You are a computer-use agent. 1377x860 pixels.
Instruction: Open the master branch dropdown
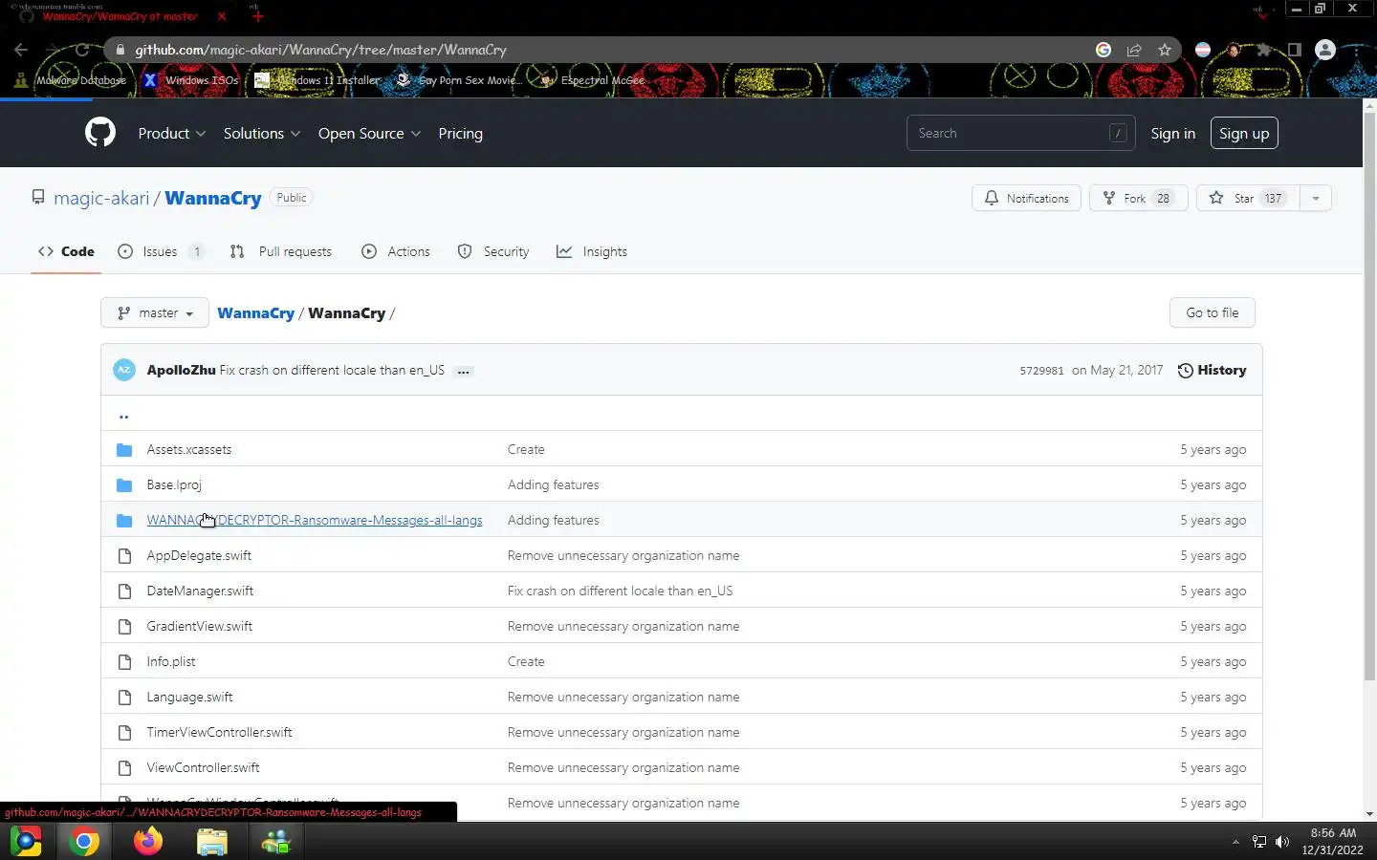pos(155,312)
